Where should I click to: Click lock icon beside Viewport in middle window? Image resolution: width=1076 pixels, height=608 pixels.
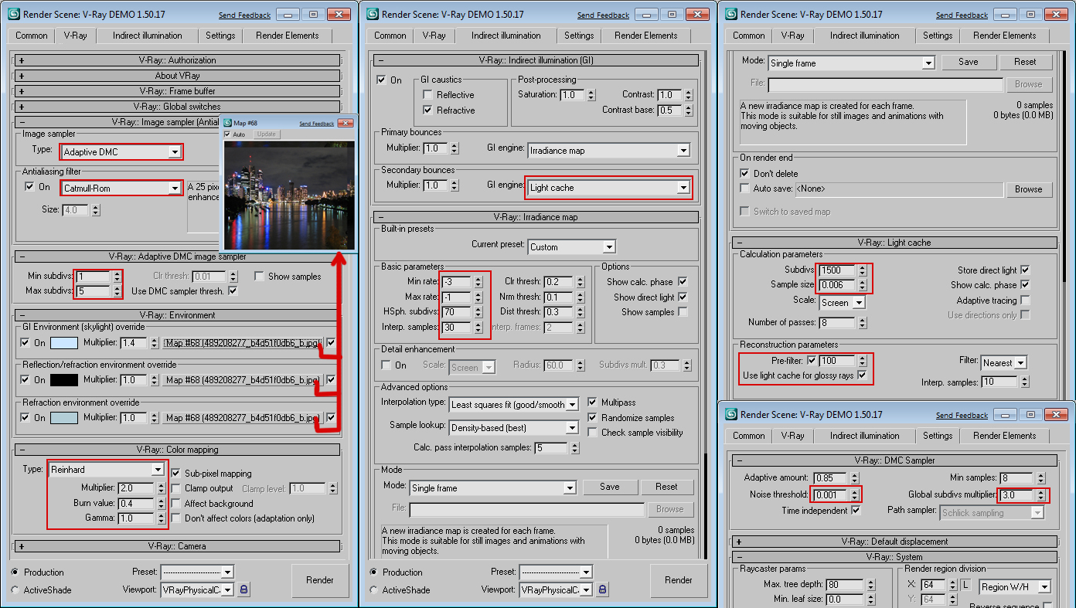[602, 589]
